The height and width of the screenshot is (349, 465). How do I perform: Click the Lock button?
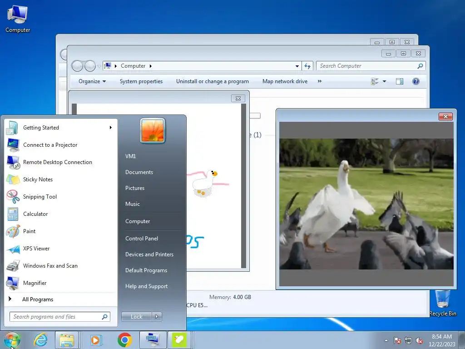[136, 317]
